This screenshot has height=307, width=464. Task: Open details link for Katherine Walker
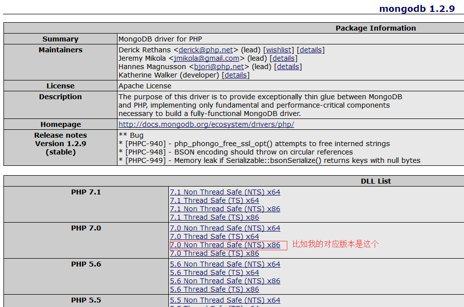pos(235,75)
